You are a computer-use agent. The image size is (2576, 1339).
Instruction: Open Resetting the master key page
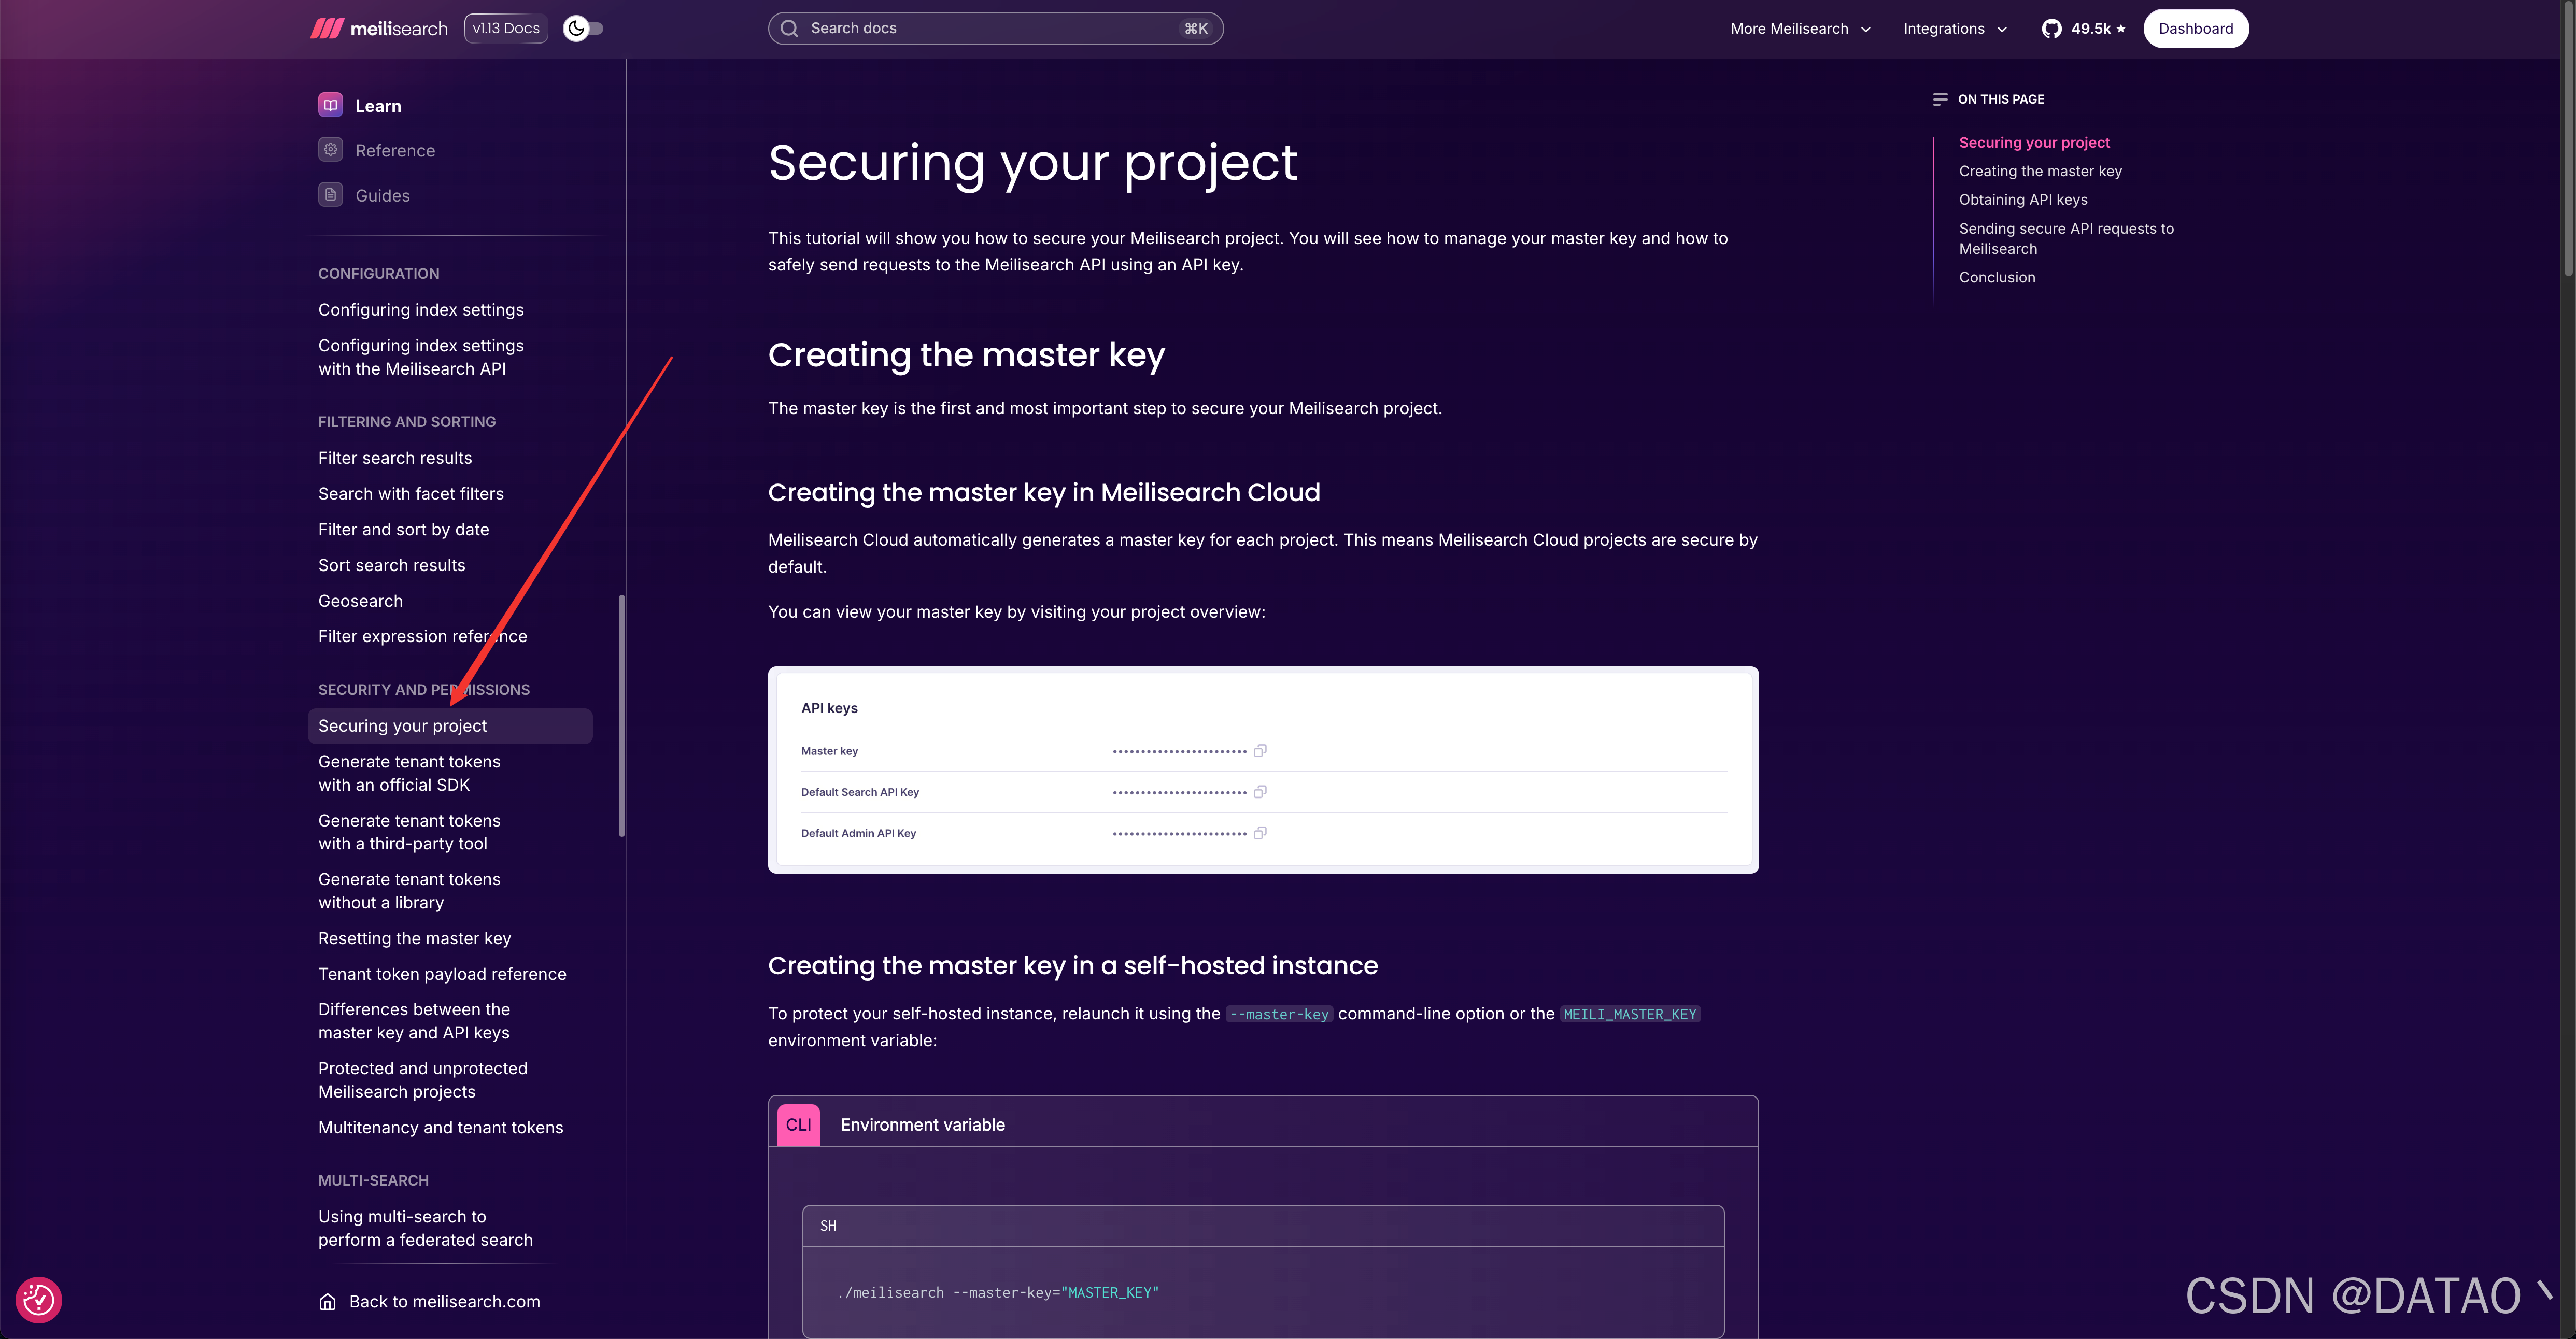(414, 938)
